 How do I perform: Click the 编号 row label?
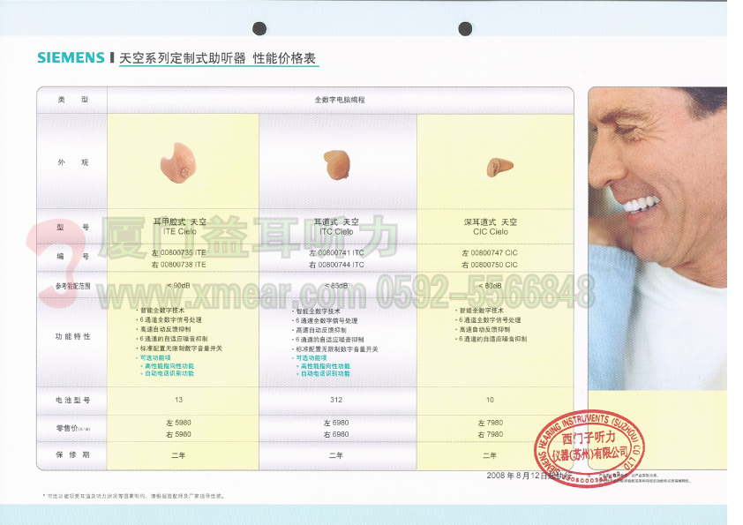[x=72, y=257]
